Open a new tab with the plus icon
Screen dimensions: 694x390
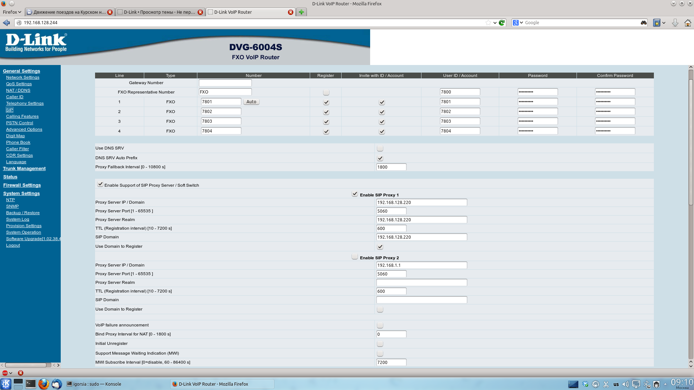pos(301,12)
